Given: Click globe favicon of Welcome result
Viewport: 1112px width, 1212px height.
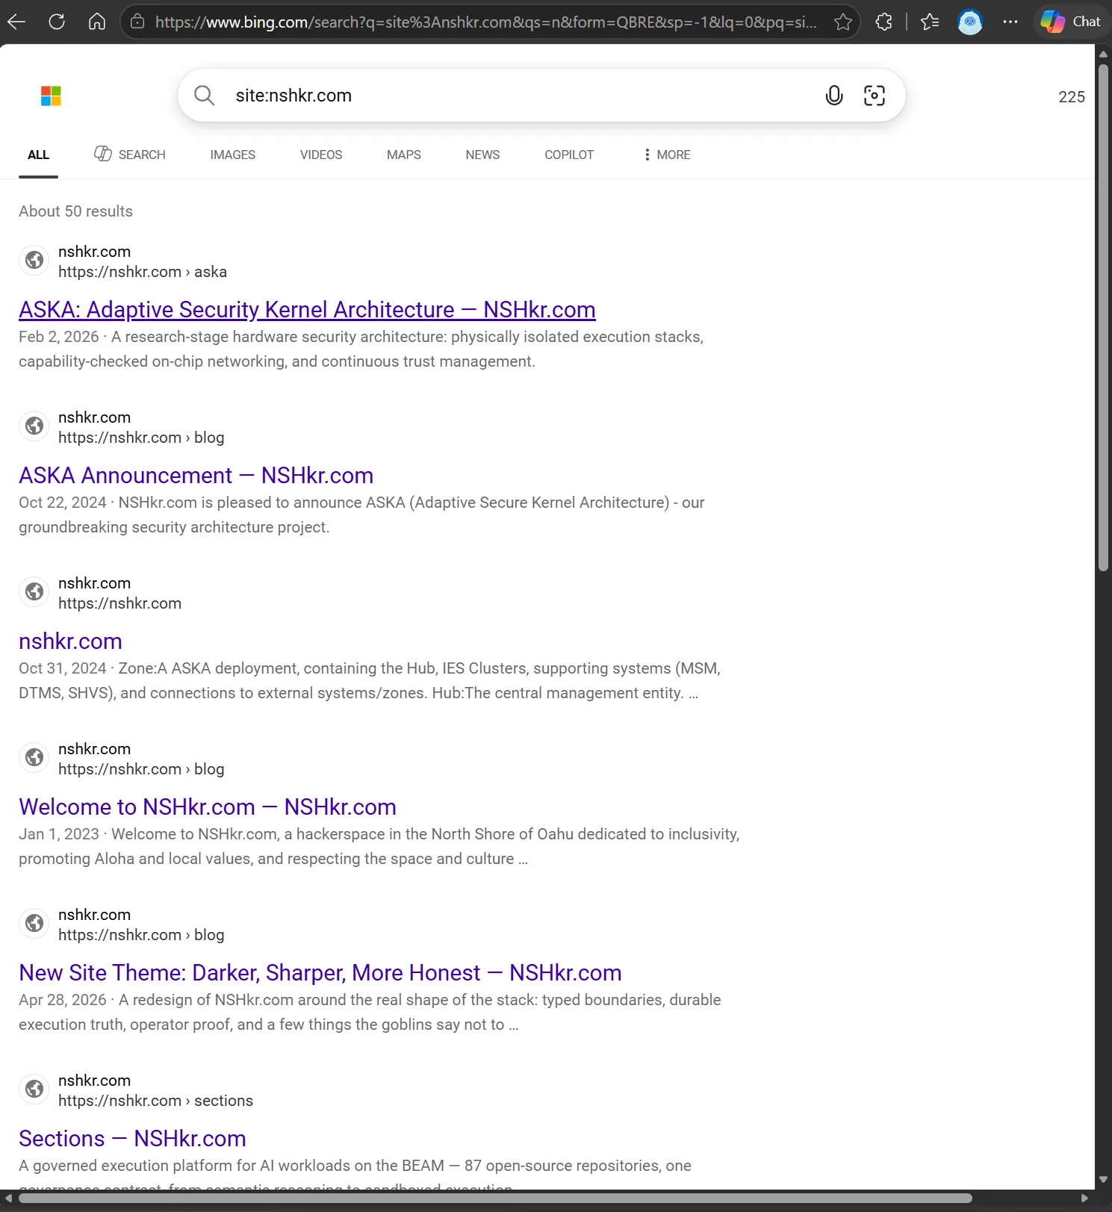Looking at the screenshot, I should [34, 757].
